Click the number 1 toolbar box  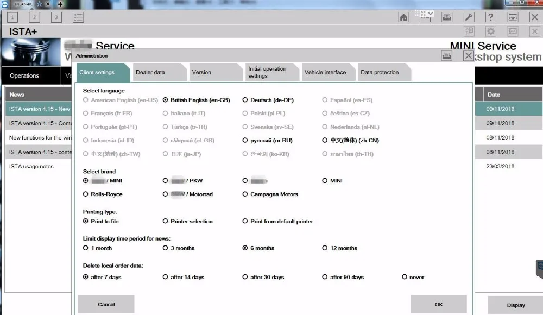coord(12,17)
